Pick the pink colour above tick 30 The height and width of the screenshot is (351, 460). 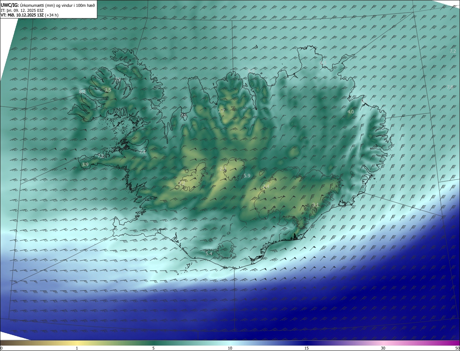(x=383, y=343)
